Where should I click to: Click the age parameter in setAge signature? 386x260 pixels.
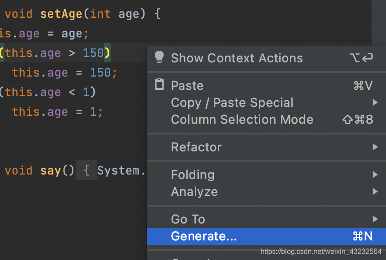pos(129,14)
